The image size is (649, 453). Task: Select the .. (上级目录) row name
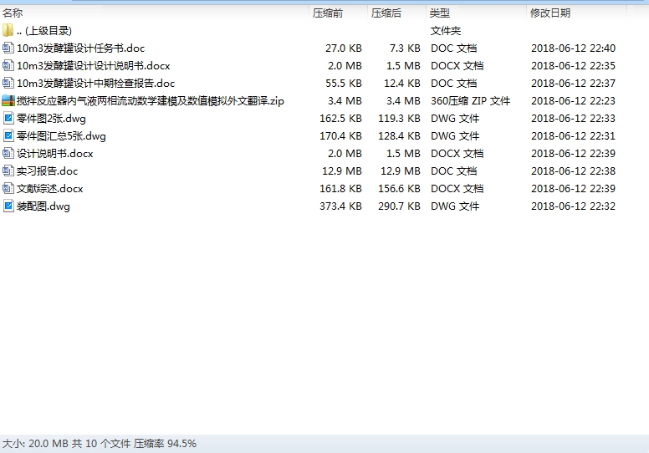point(44,31)
